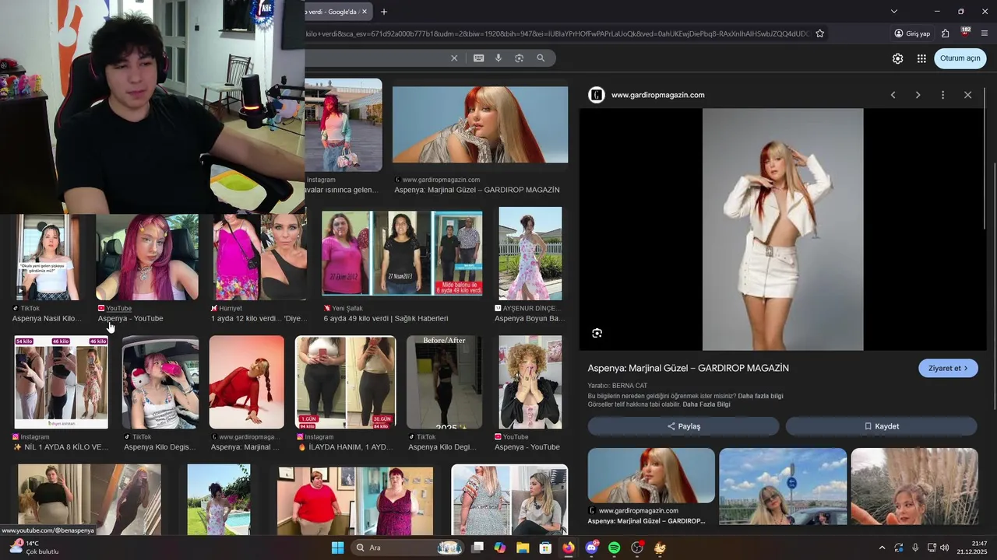Open the Instagram İLAYDA HANIM result
997x560 pixels.
[346, 382]
